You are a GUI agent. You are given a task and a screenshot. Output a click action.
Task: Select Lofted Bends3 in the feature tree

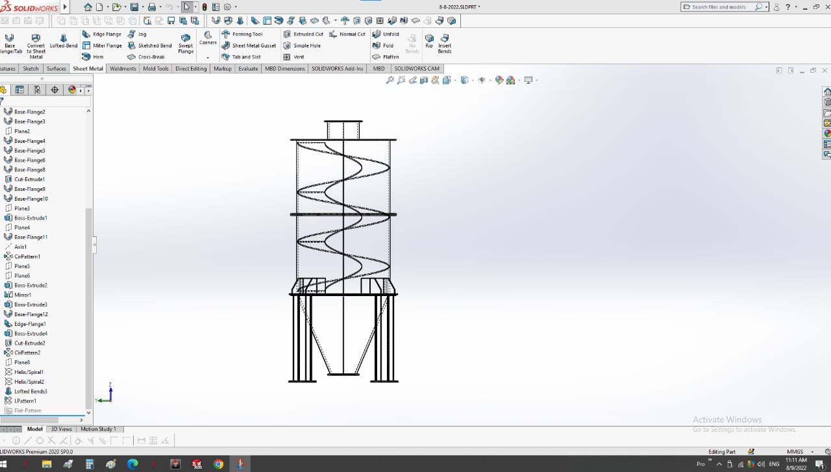26,391
